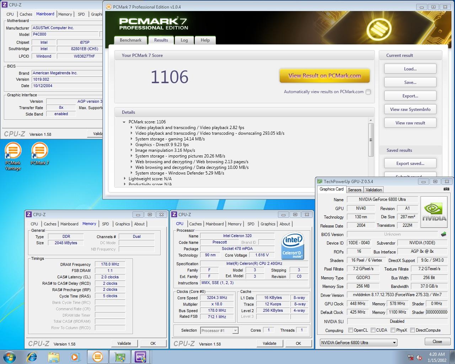The width and height of the screenshot is (455, 364).
Task: Click the GPU-Z window title icon
Action: point(320,182)
